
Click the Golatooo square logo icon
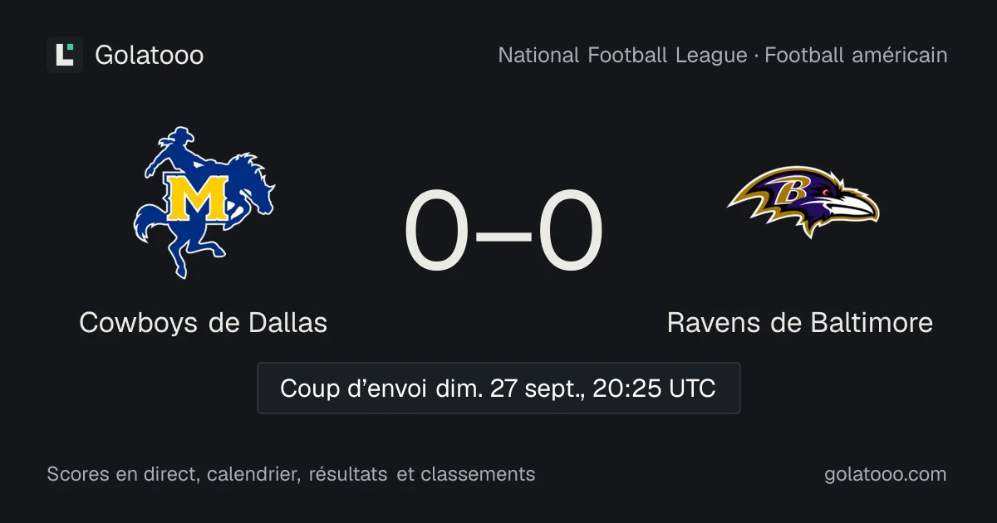tap(65, 55)
